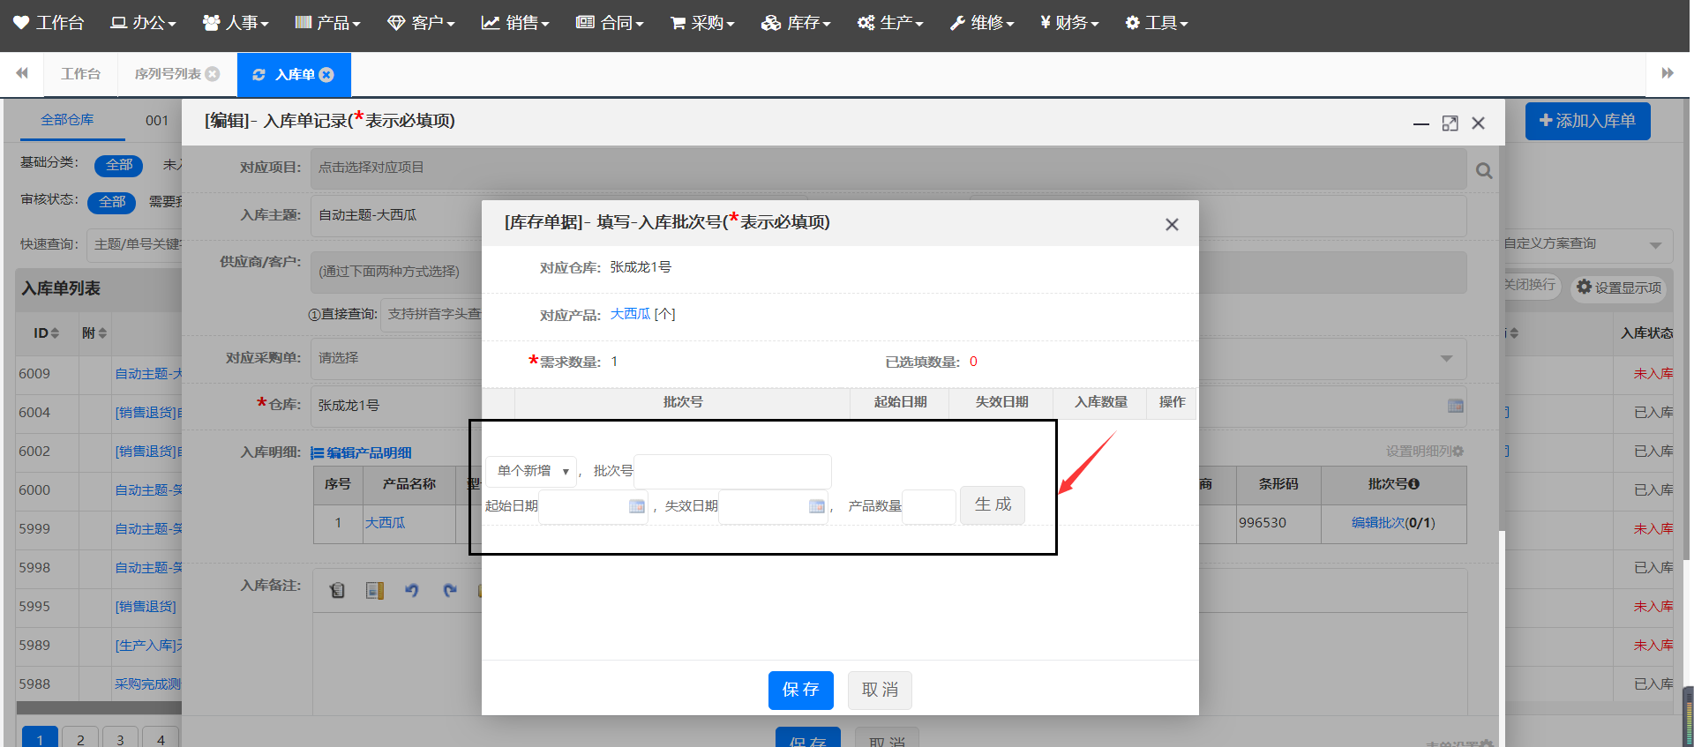Viewport: 1694px width, 747px height.
Task: Close the 填写-入库批次号 dialog
Action: (1172, 224)
